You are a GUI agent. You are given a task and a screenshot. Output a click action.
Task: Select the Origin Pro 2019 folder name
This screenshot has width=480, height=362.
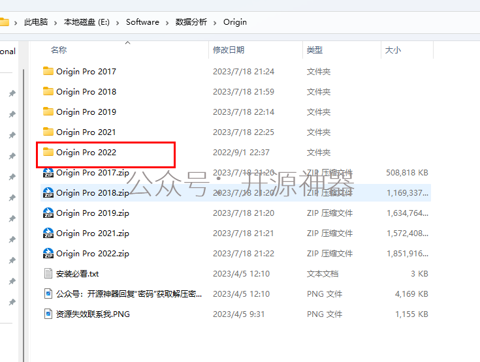tap(86, 112)
